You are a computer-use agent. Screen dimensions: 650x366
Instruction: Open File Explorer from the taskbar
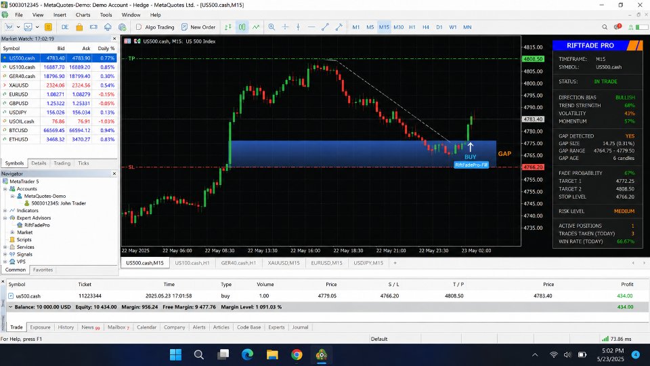point(272,354)
